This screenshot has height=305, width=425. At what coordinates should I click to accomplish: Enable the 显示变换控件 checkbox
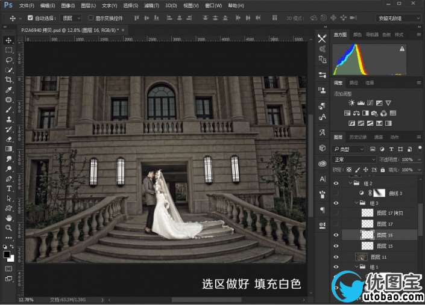coord(90,18)
